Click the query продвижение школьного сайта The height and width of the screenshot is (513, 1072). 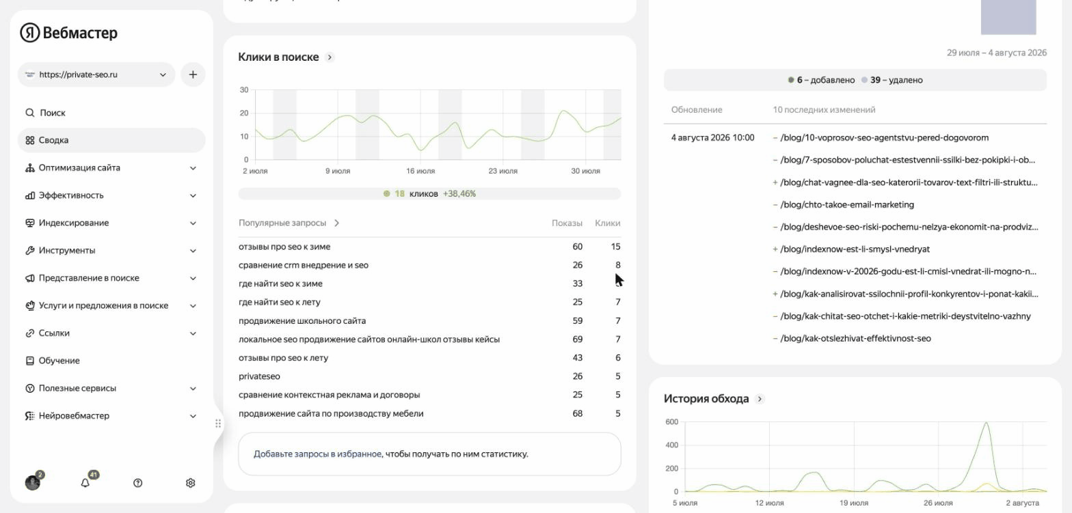(302, 321)
